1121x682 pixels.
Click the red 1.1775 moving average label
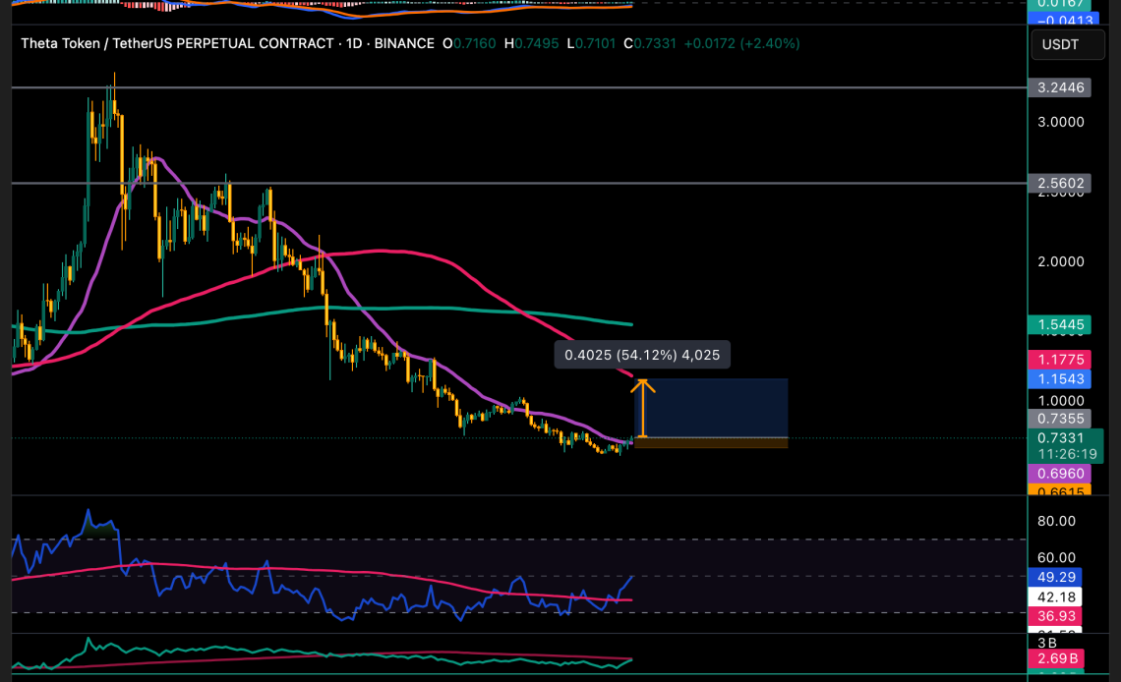click(1060, 361)
